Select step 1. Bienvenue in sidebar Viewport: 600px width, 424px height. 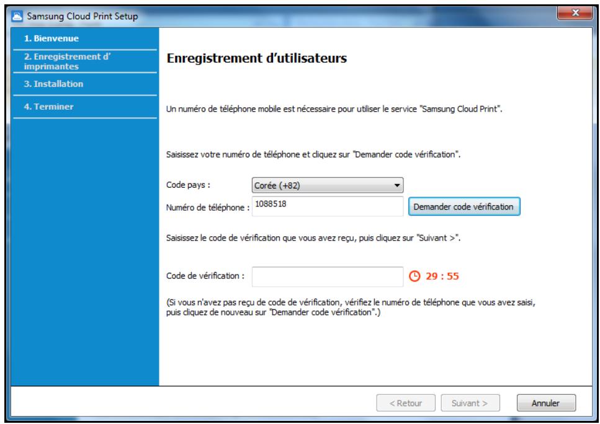(x=51, y=38)
